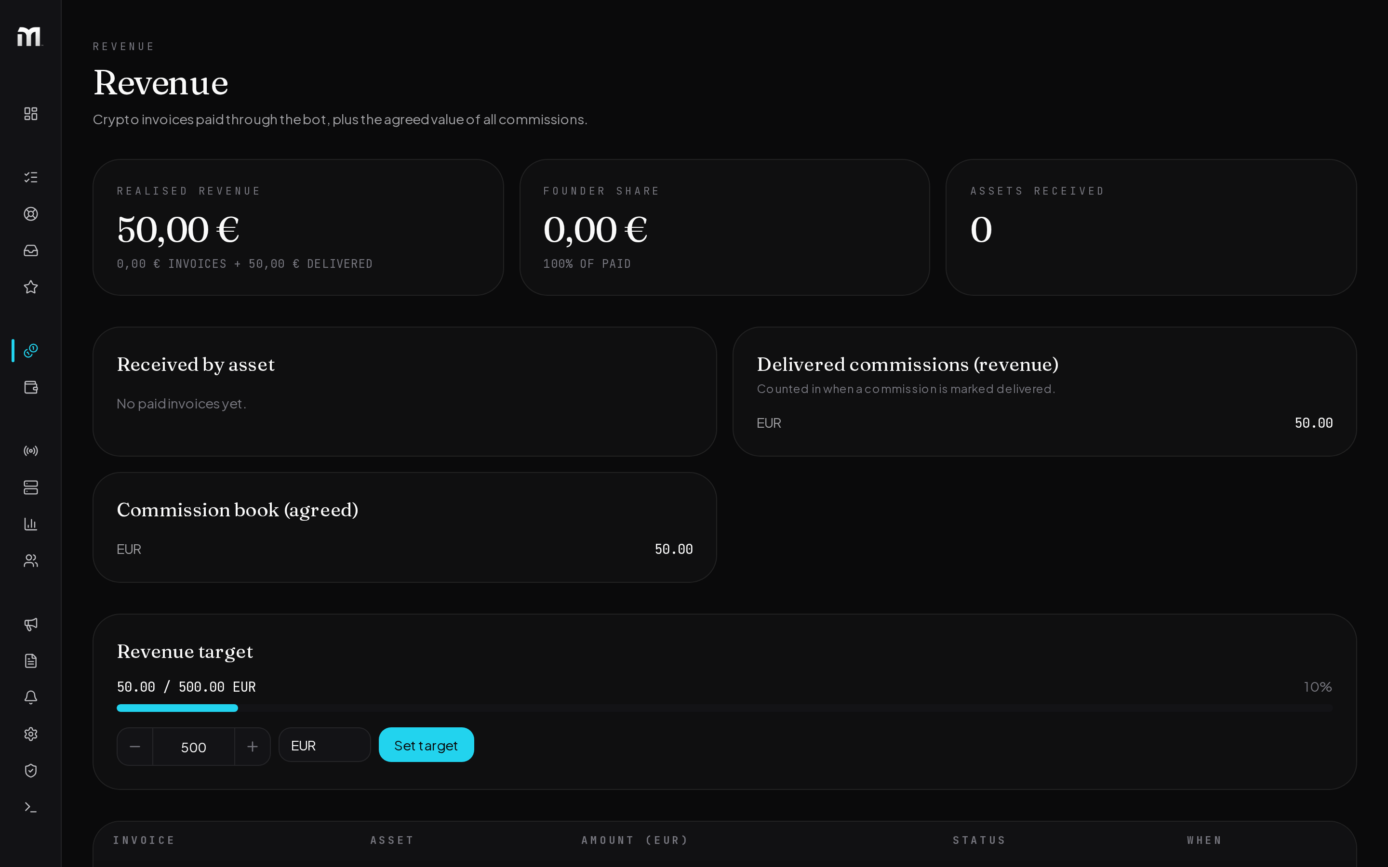Click the 'Revenue target' heading
1388x867 pixels.
(185, 652)
